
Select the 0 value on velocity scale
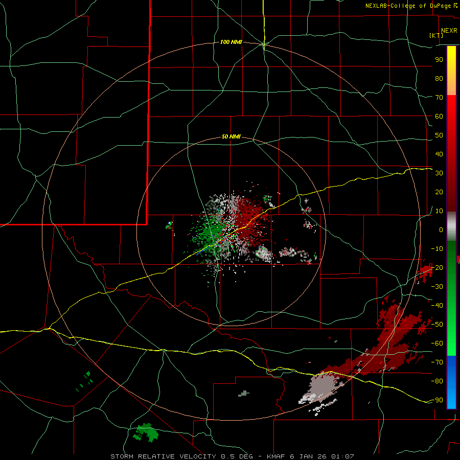point(441,229)
